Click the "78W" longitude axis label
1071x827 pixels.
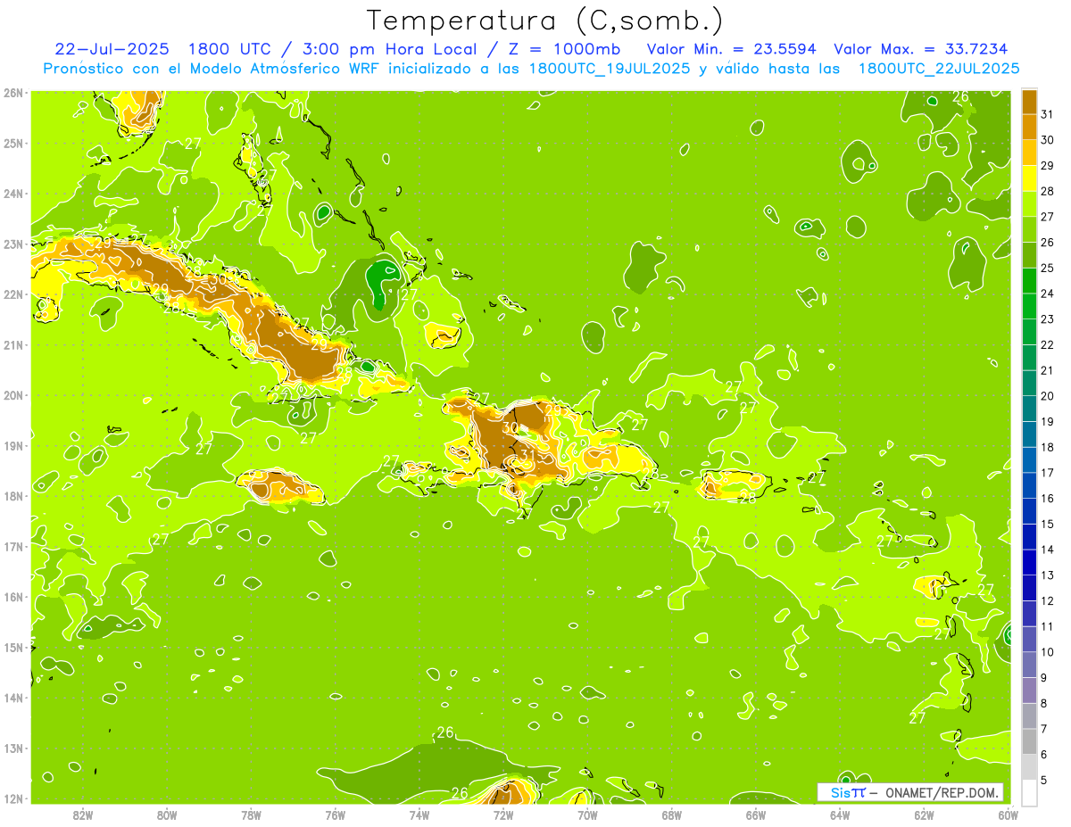251,814
